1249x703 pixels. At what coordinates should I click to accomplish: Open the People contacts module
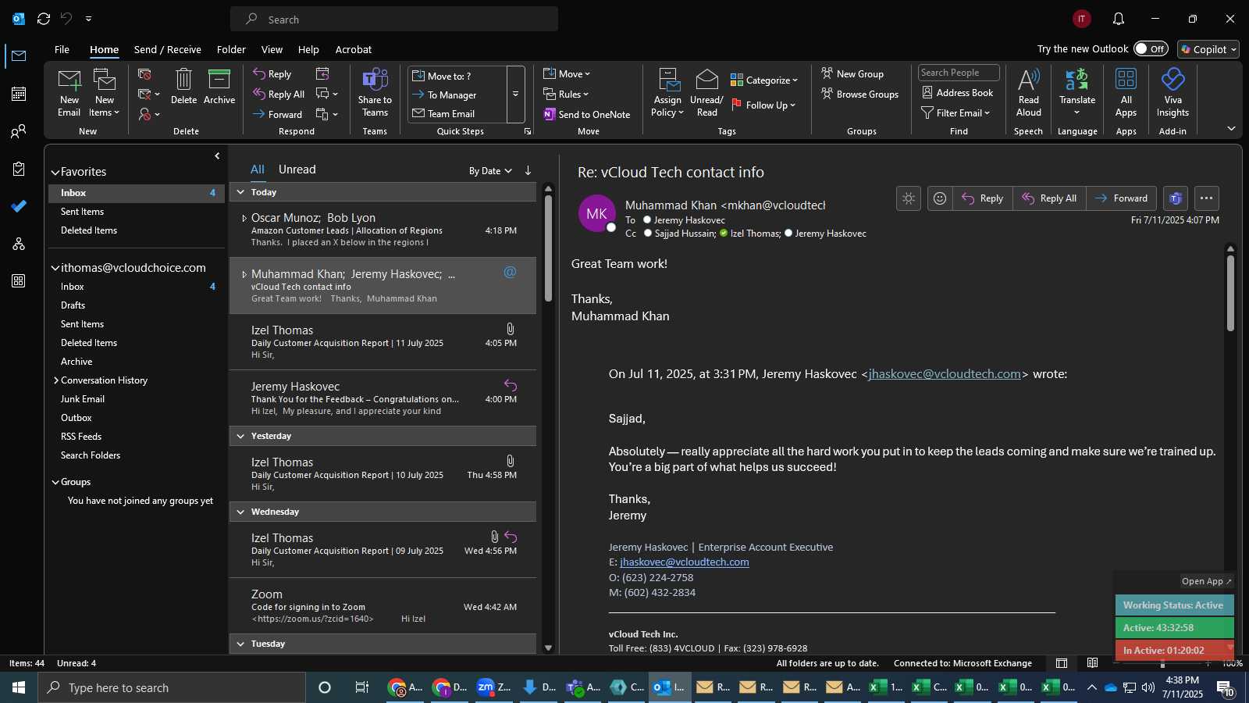pyautogui.click(x=19, y=131)
